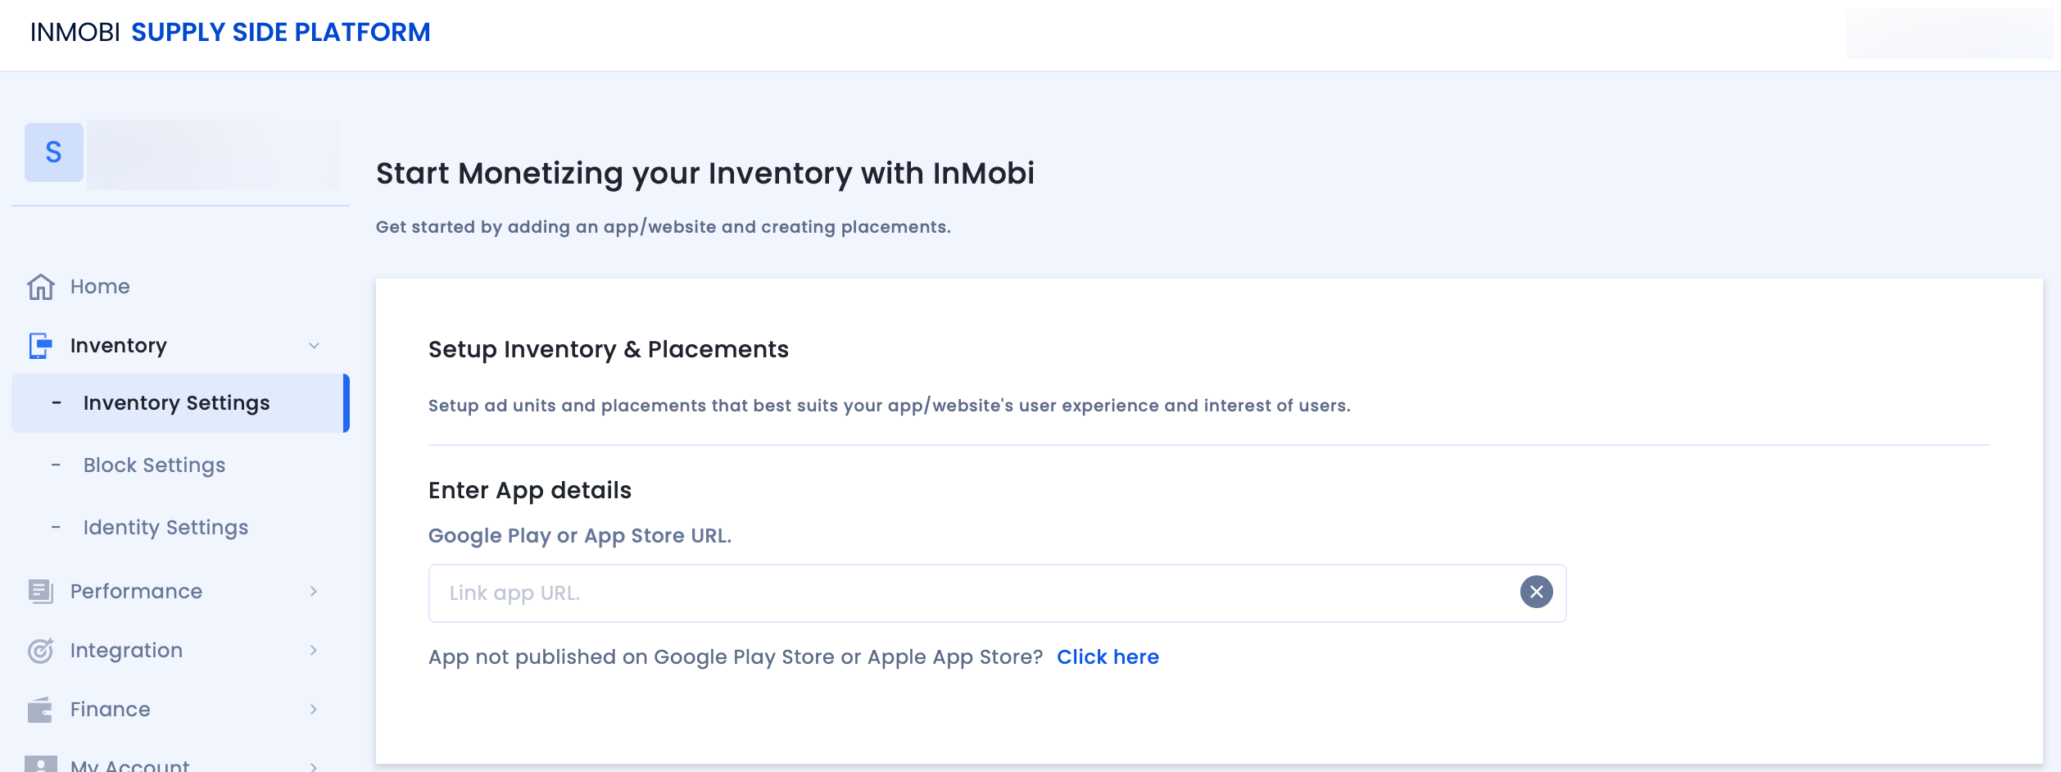Click the Performance report icon
This screenshot has width=2061, height=772.
click(x=41, y=591)
